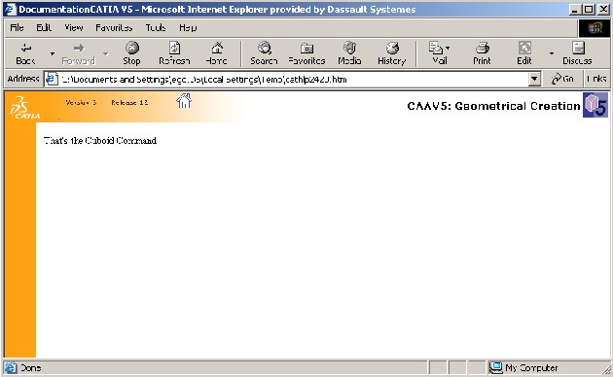Expand the Back history dropdown arrow

pyautogui.click(x=52, y=53)
